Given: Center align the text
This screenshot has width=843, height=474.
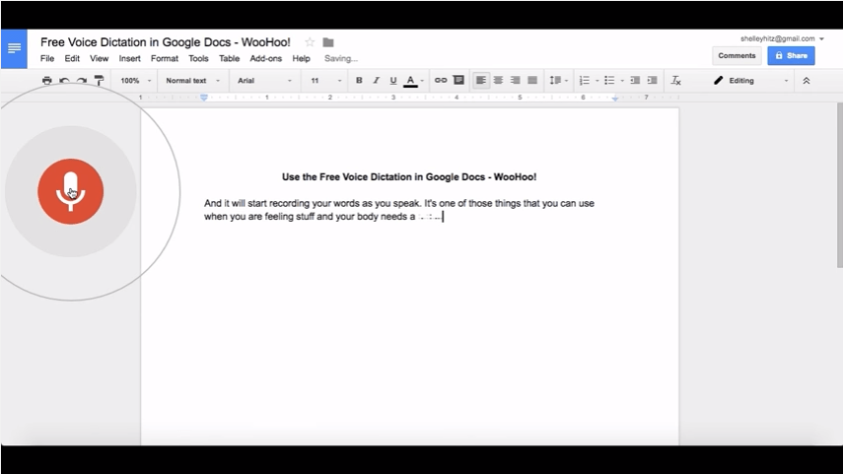Looking at the screenshot, I should (x=498, y=81).
